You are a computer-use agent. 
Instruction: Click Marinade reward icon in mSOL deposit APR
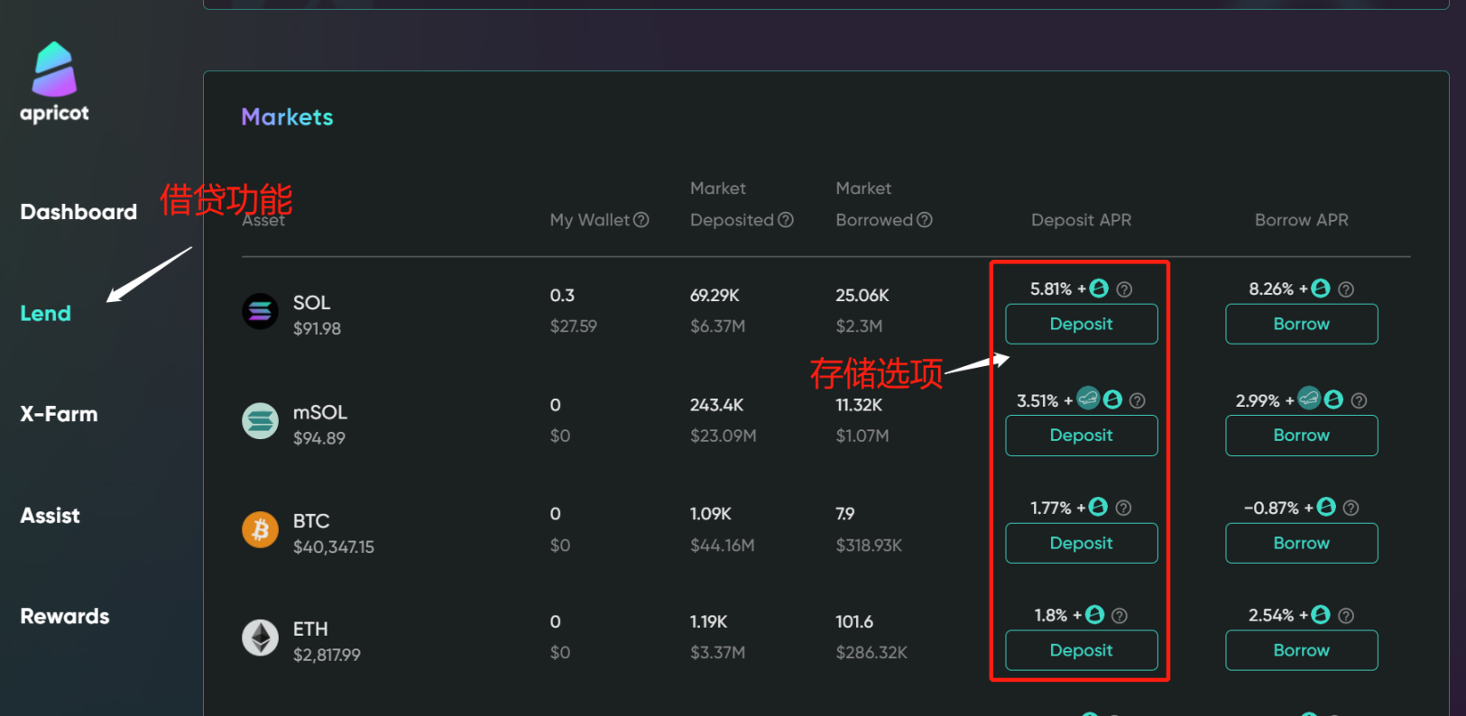(x=1089, y=399)
